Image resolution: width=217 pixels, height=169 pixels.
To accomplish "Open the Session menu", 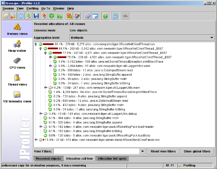I will pyautogui.click(x=8, y=8).
